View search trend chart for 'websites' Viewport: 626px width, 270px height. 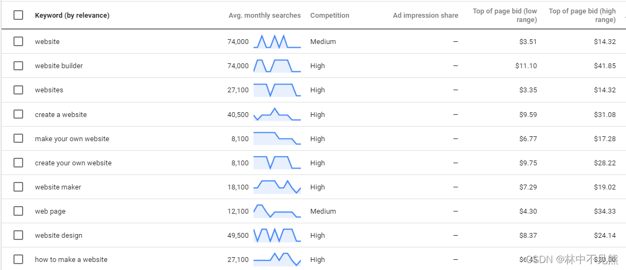(277, 90)
